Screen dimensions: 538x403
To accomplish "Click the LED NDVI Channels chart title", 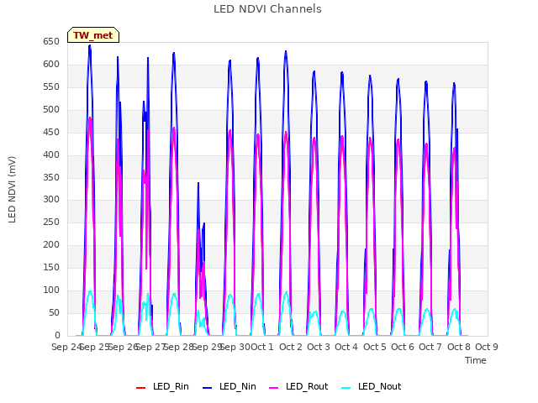I will tap(267, 9).
